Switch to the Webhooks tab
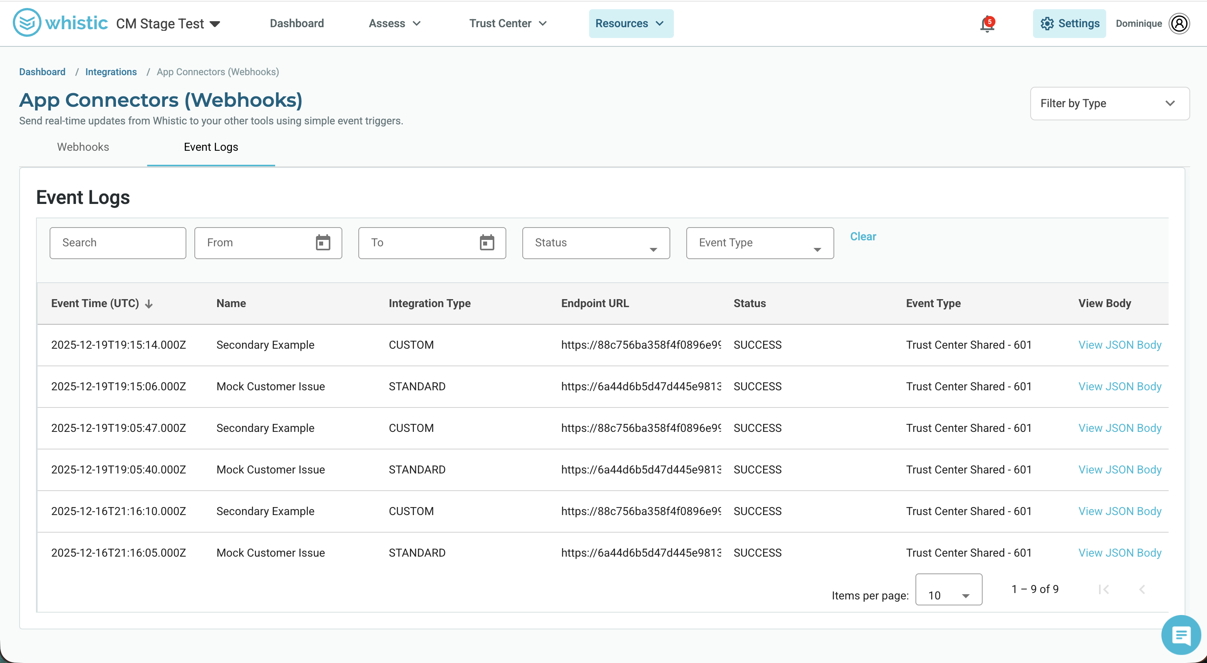 tap(83, 147)
